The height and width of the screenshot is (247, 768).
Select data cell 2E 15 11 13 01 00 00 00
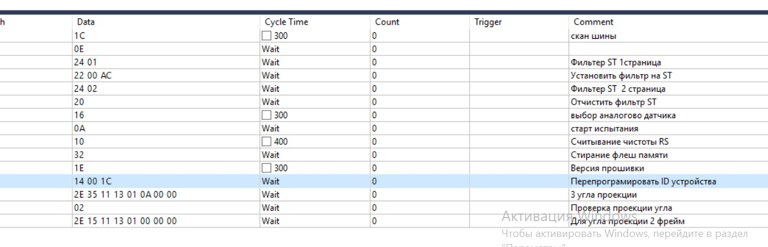click(x=125, y=221)
